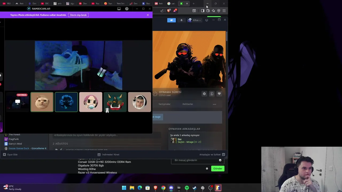Viewport: 342px width, 192px height.
Task: Open the Brave Wallet icon
Action: [x=208, y=11]
